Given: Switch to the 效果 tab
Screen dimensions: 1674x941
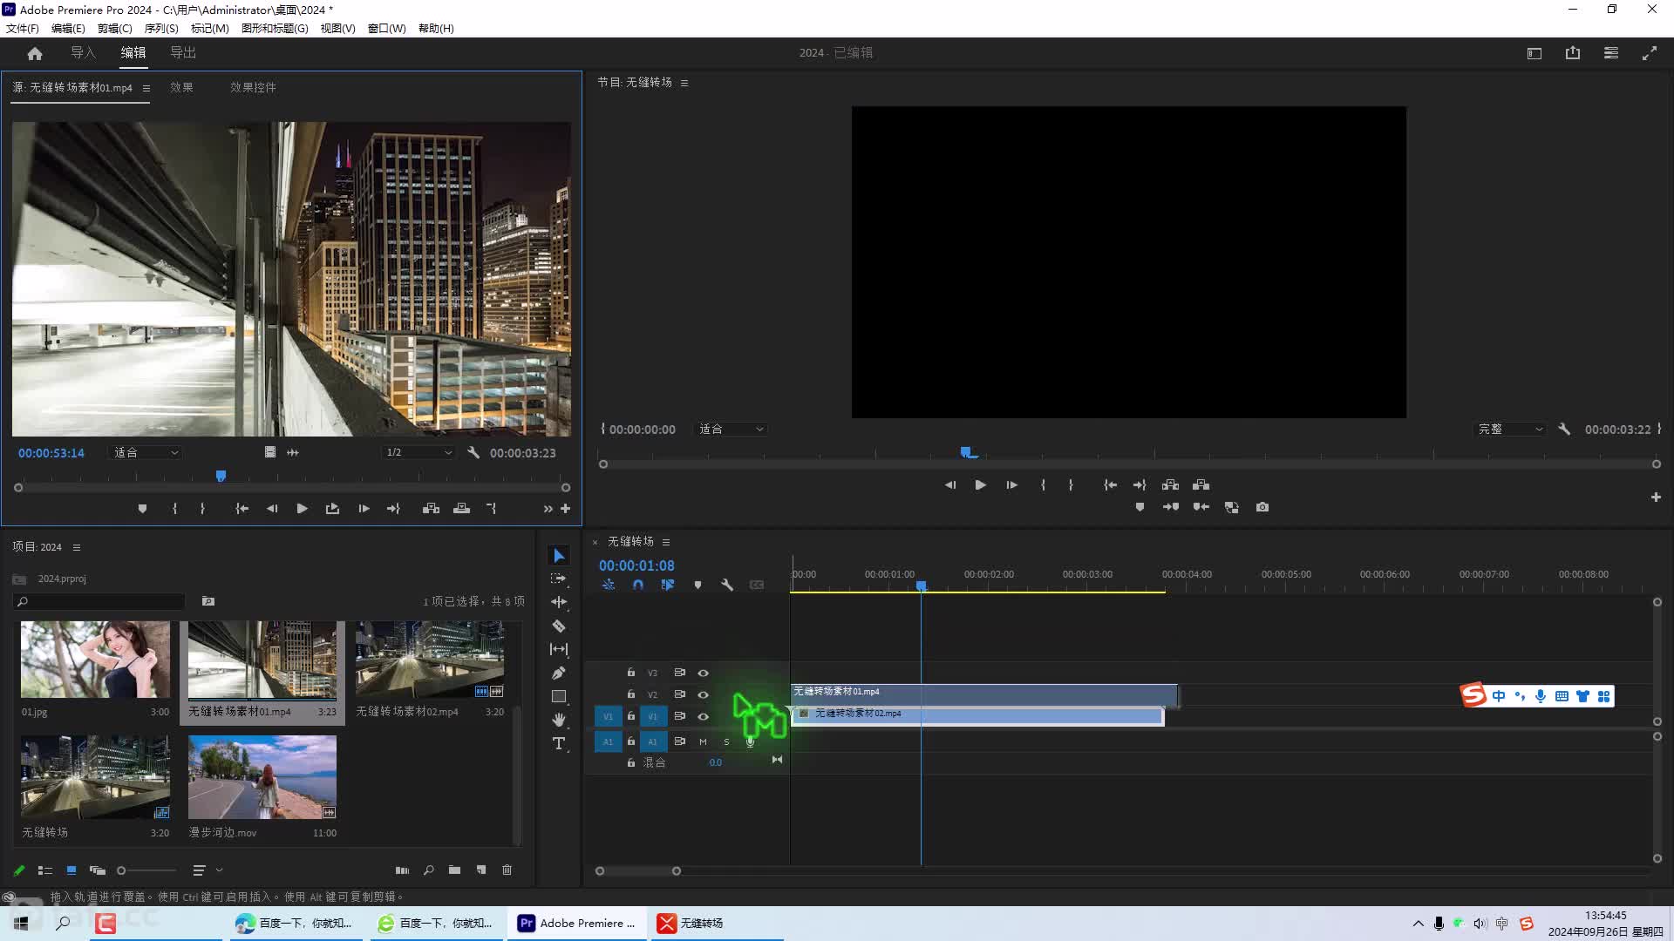Looking at the screenshot, I should 181,88.
